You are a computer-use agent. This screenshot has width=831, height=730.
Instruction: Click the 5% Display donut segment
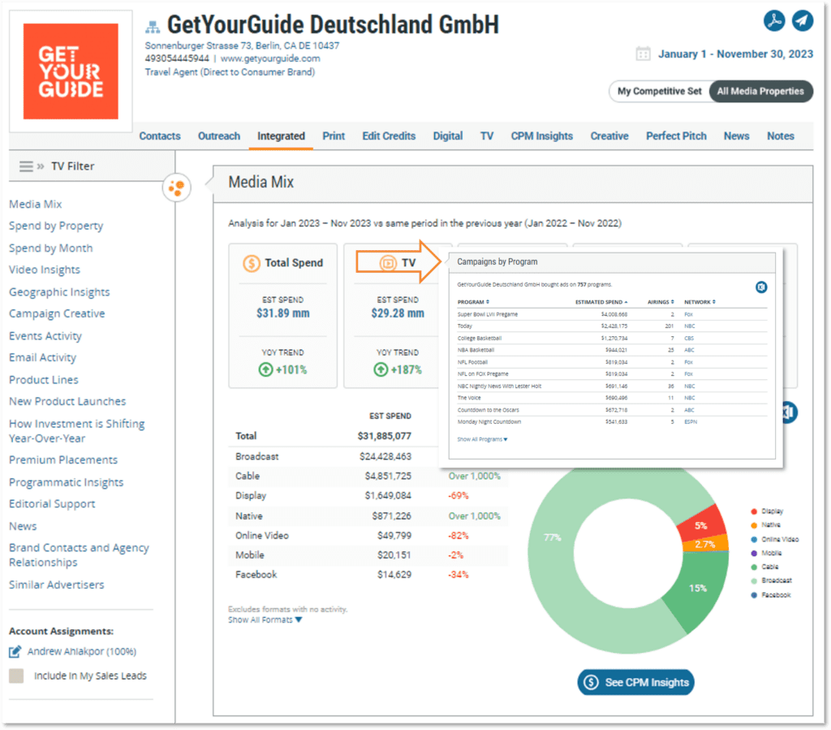pyautogui.click(x=701, y=525)
